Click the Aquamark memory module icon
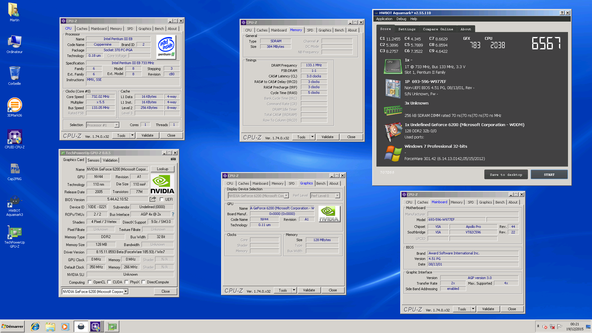This screenshot has width=592, height=333. [x=393, y=110]
